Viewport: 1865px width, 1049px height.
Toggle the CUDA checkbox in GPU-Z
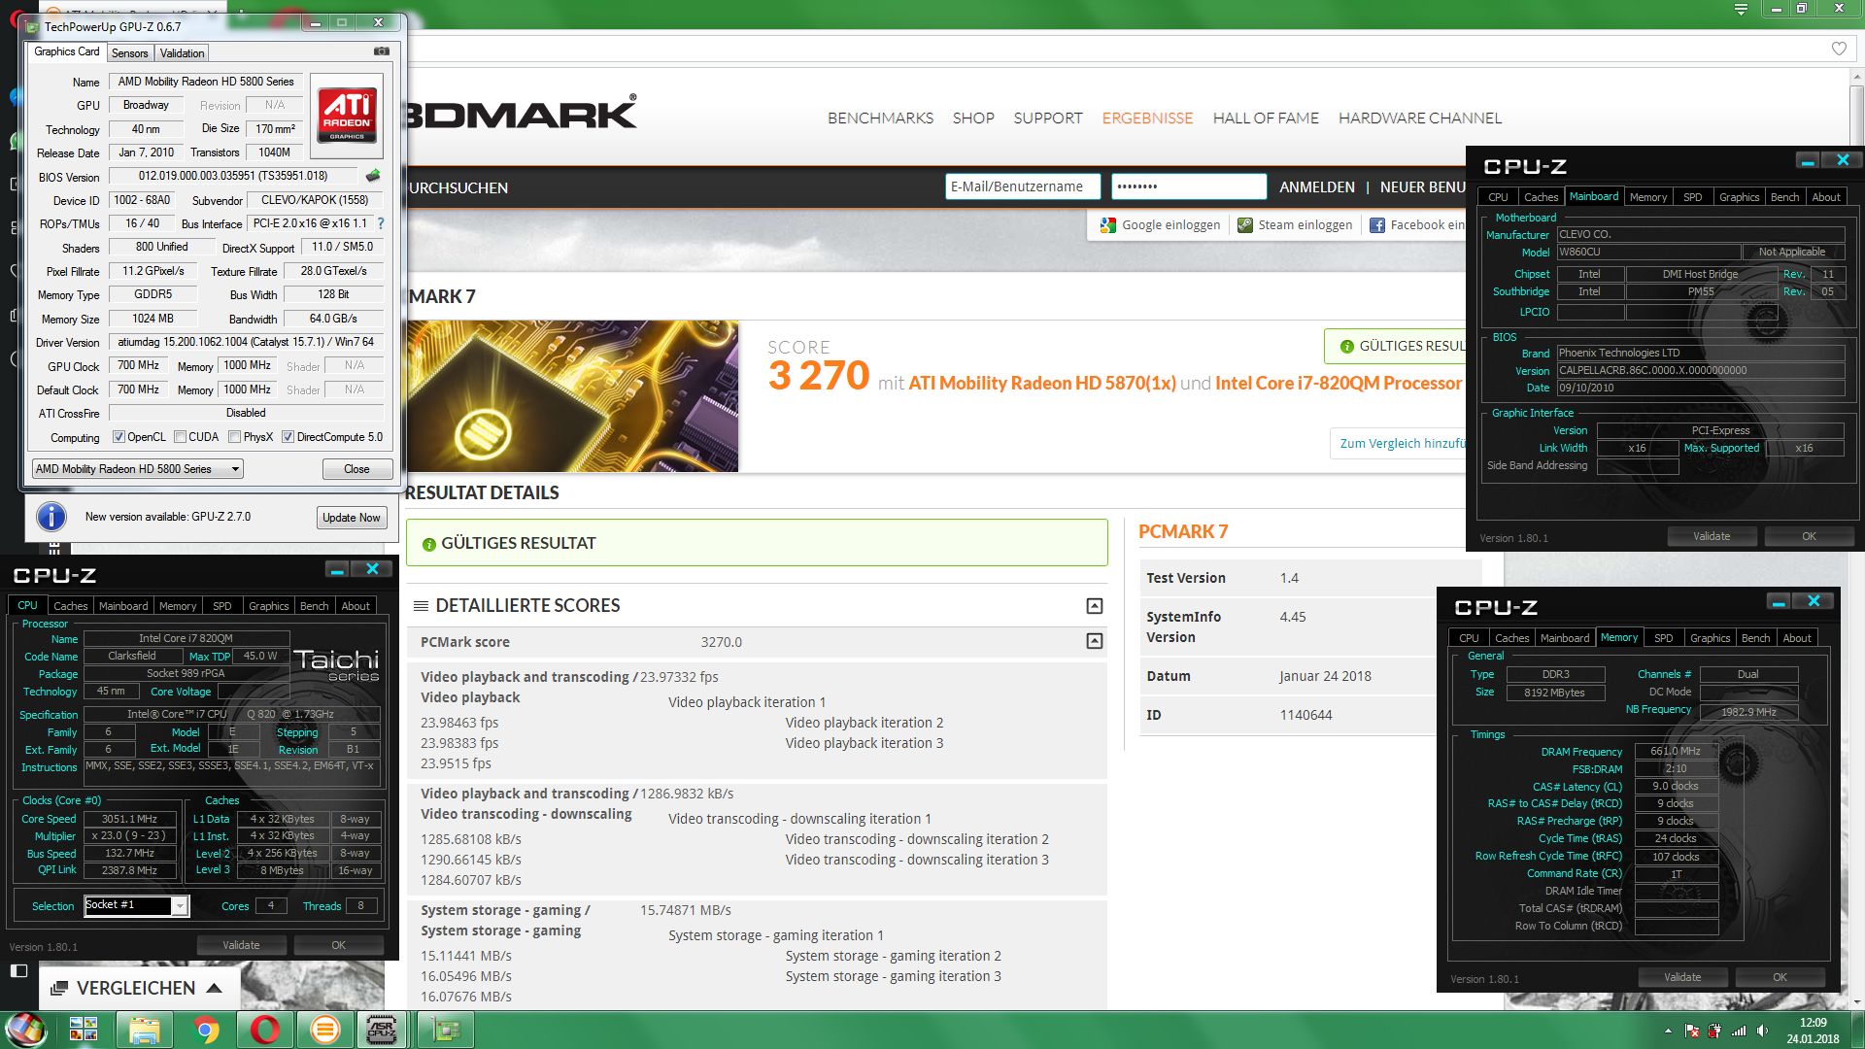pos(180,437)
